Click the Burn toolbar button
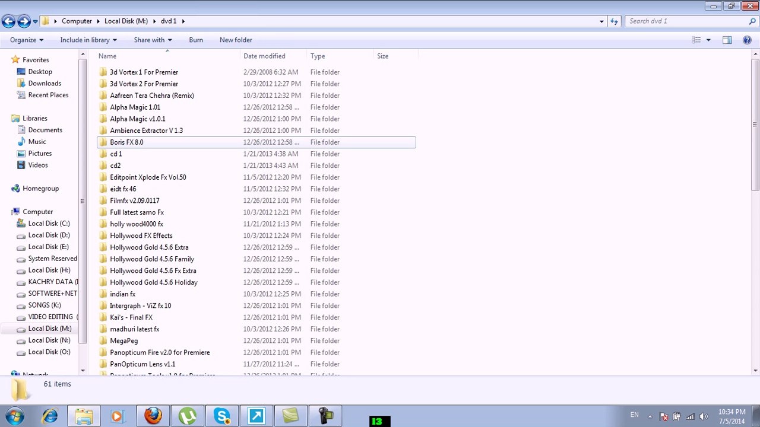 click(x=196, y=40)
